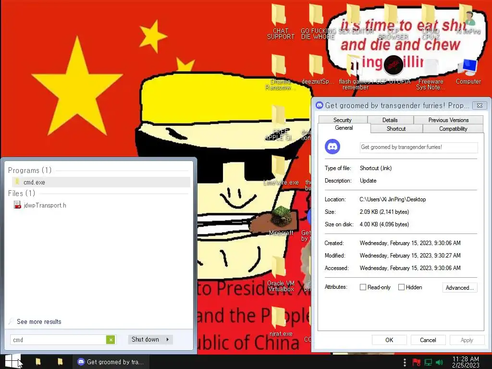The image size is (492, 369).
Task: Select the FREE APPLE GI... desktop folder
Action: pos(278,123)
